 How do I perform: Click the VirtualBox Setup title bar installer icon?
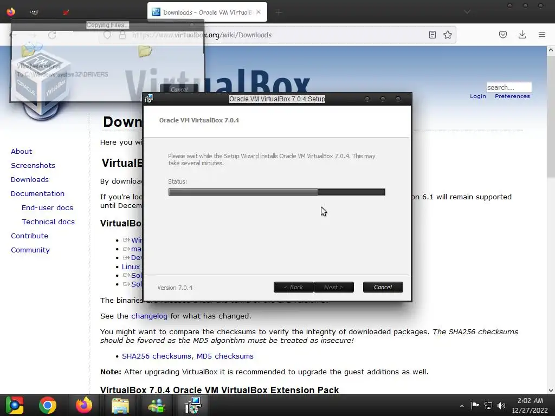(x=149, y=99)
